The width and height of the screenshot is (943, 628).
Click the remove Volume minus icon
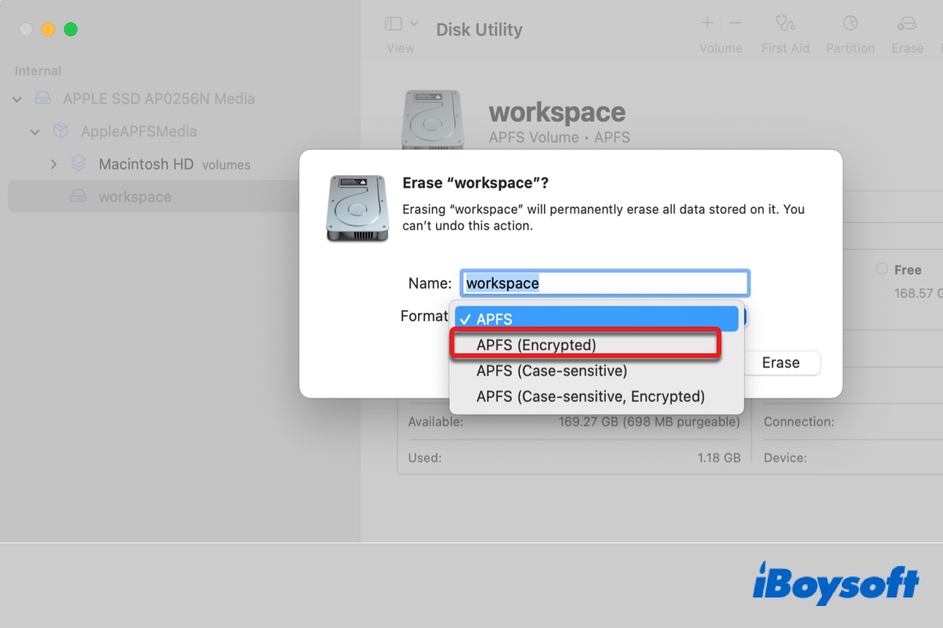coord(735,24)
